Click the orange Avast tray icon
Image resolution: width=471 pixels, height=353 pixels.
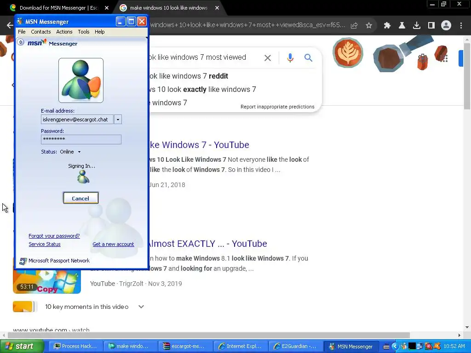click(x=437, y=347)
